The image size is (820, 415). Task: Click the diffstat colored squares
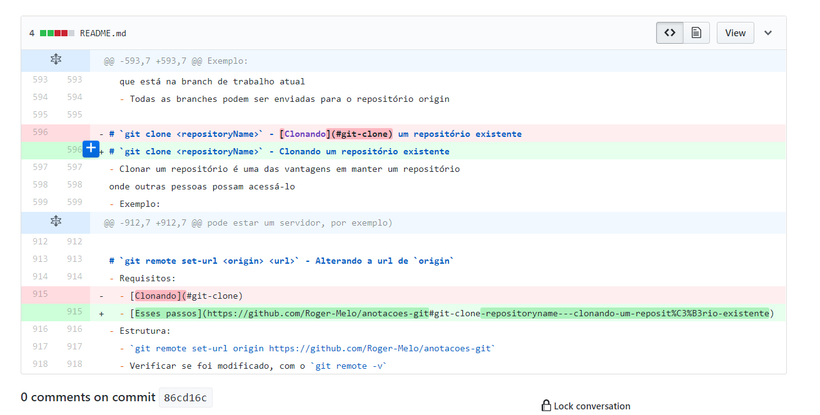click(x=57, y=33)
